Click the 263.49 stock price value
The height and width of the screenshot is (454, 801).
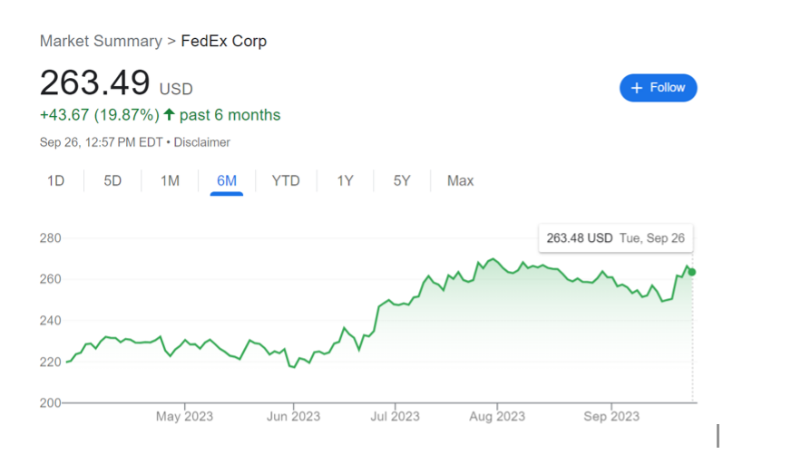[x=94, y=83]
